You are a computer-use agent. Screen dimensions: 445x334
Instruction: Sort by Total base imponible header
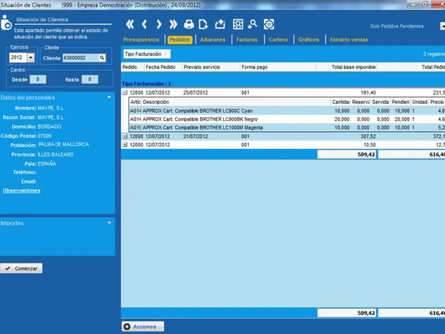[347, 67]
